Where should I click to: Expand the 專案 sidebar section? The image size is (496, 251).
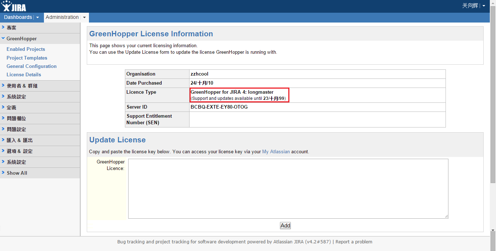tap(40, 28)
